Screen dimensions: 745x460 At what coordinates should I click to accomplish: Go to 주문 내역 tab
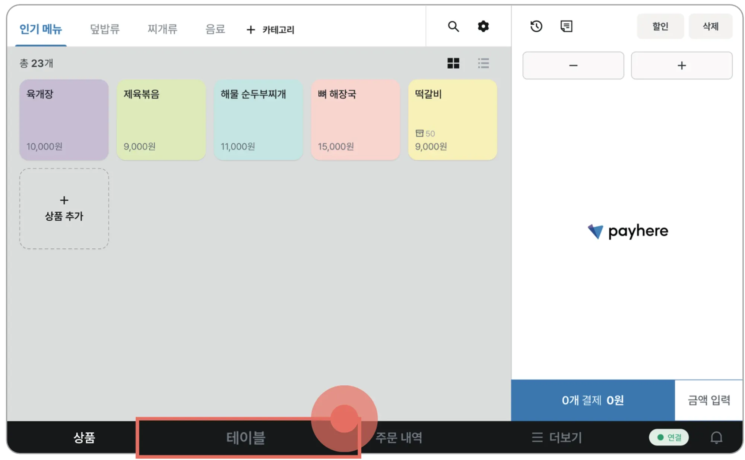click(399, 438)
